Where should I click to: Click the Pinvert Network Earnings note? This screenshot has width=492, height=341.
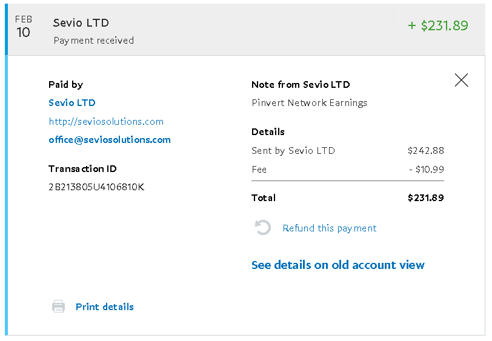(x=309, y=103)
